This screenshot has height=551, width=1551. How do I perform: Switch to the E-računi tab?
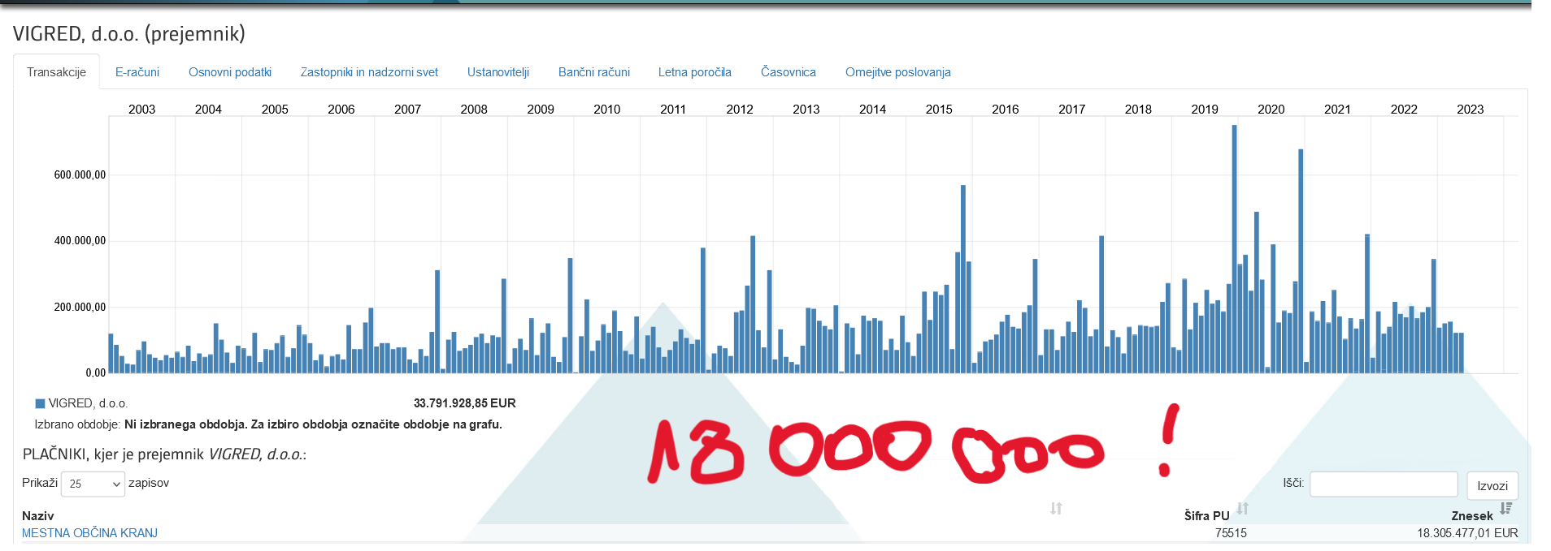pos(137,72)
